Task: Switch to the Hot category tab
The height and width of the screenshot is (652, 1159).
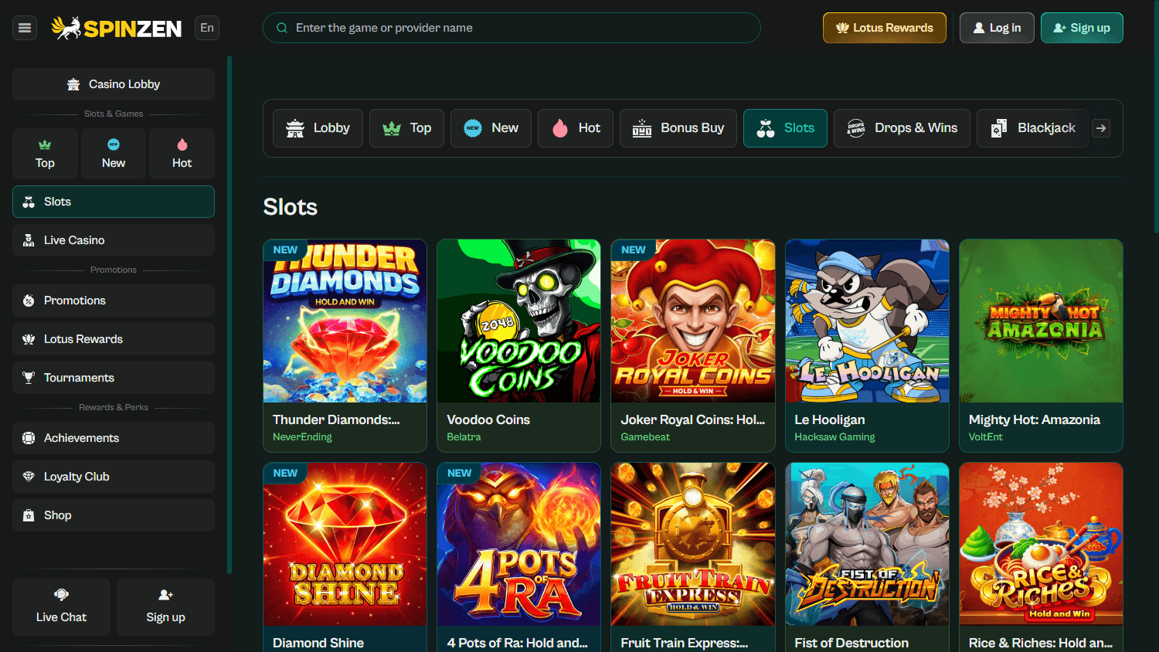Action: click(576, 128)
